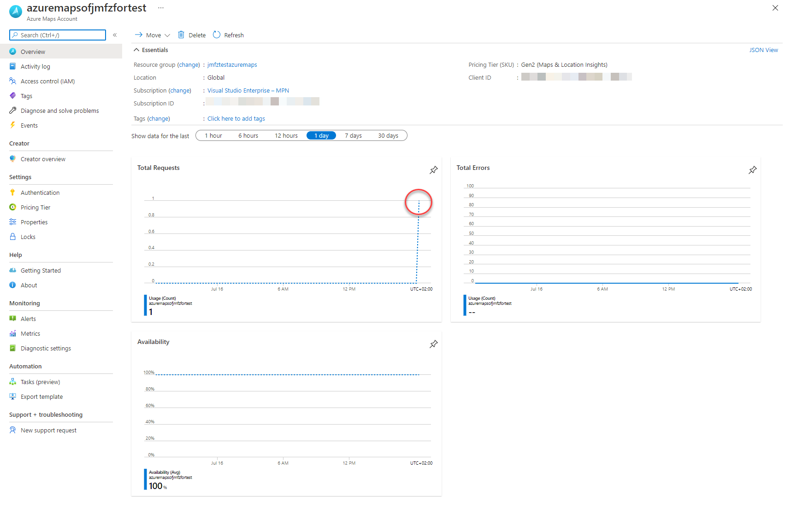Click the Access control (IAM) icon

(x=13, y=81)
